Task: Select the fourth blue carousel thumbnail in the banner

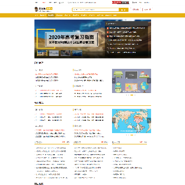Action: pyautogui.click(x=77, y=53)
